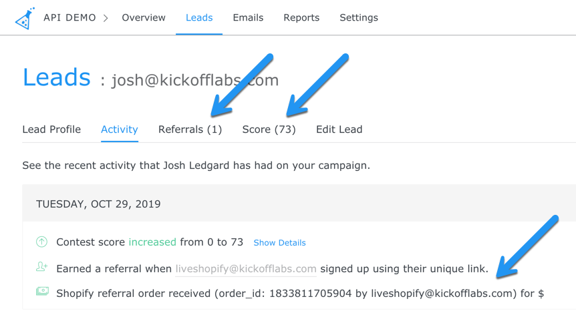Click the Tuesday, Oct 29, 2019 date header
This screenshot has width=576, height=331.
click(x=98, y=204)
